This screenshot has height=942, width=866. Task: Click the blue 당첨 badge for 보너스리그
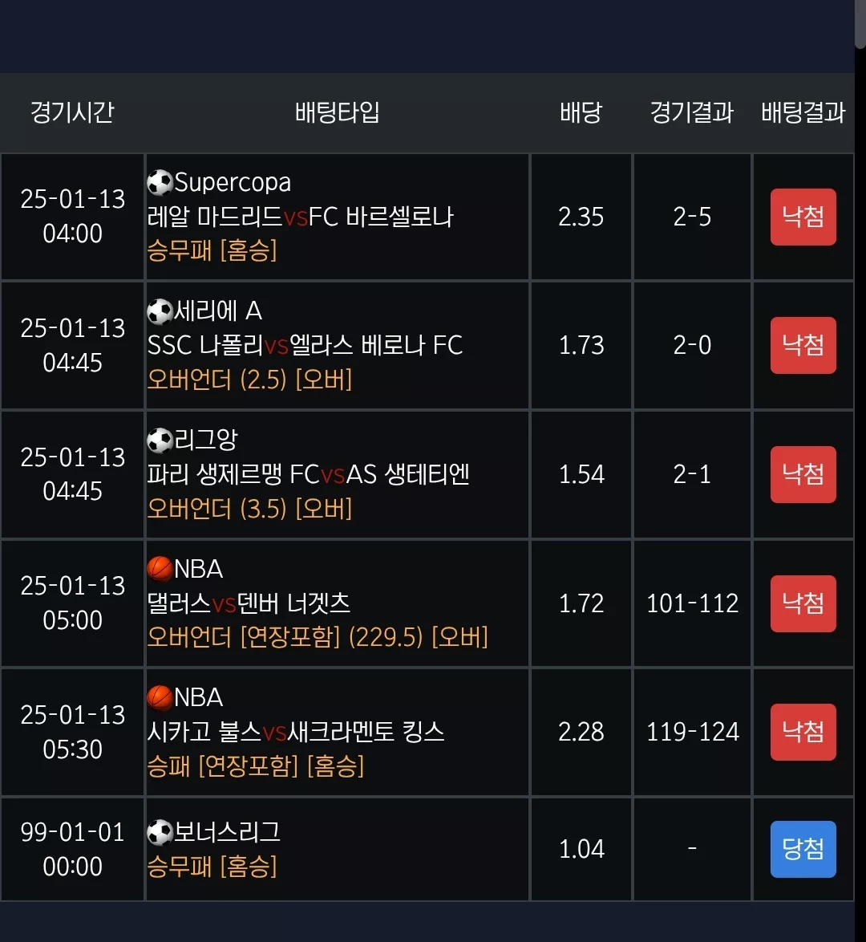coord(803,849)
